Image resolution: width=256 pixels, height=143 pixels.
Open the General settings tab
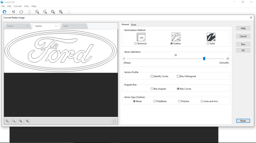tap(125, 24)
